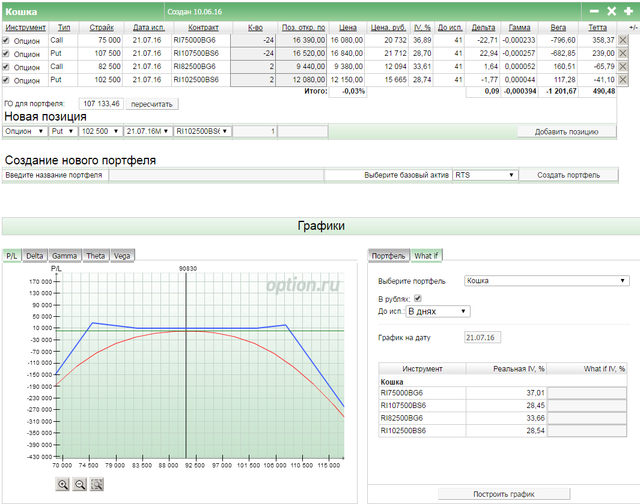This screenshot has width=640, height=504.
Task: Sort by the 'Контракт' column header
Action: pos(203,27)
